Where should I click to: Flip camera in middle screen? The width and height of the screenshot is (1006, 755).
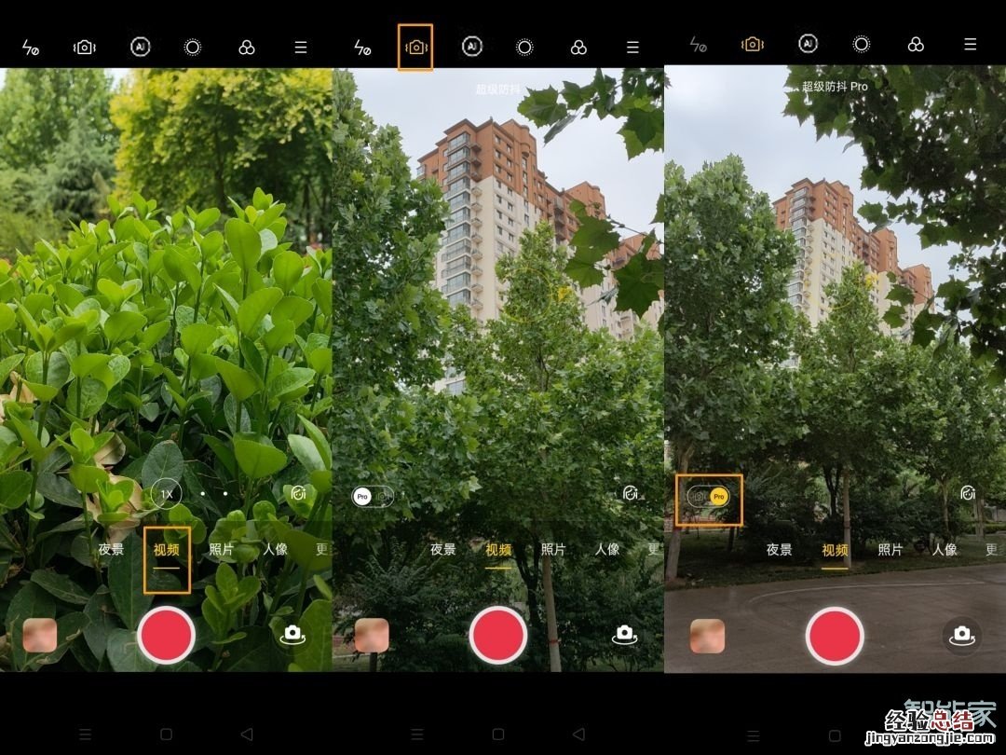coord(624,635)
